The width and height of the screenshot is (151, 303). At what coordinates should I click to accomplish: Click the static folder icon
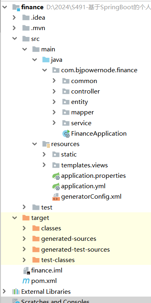[56, 154]
